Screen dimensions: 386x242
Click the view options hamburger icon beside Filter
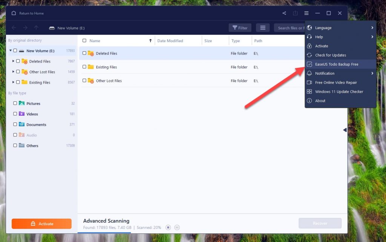263,28
